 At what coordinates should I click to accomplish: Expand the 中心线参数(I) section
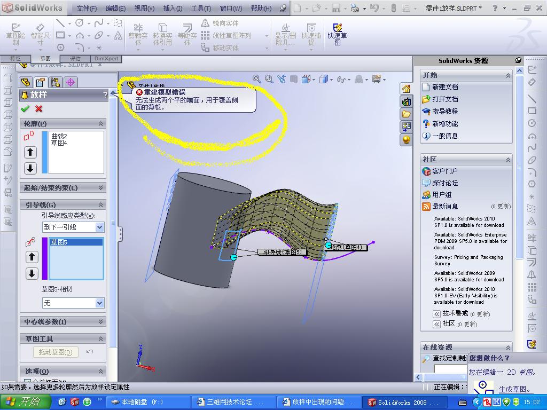(x=100, y=321)
